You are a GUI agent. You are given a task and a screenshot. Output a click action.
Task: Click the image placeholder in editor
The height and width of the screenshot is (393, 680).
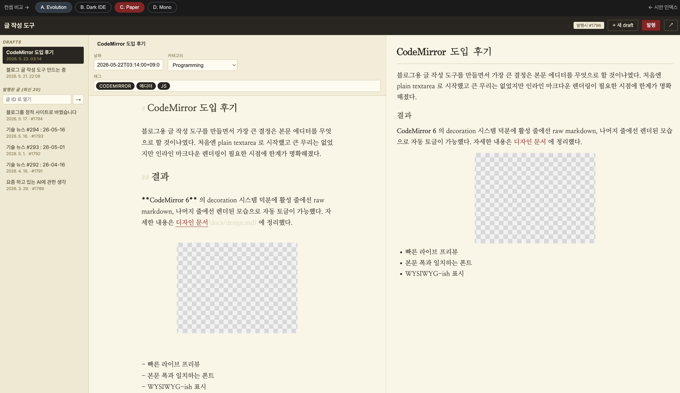tap(237, 288)
